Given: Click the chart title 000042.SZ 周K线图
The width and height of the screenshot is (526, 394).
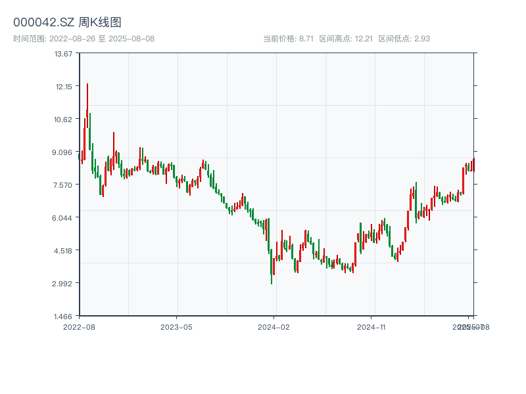Looking at the screenshot, I should 67,23.
